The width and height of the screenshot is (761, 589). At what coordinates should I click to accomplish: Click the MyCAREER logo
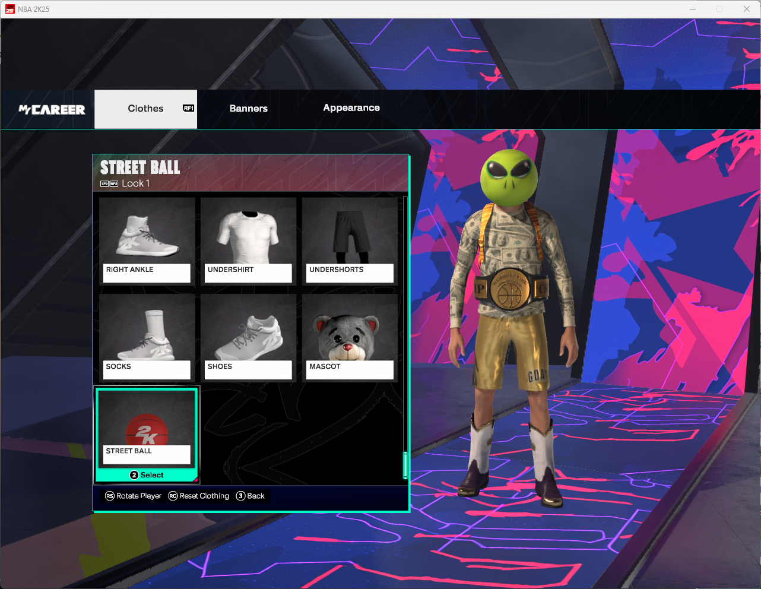(52, 109)
